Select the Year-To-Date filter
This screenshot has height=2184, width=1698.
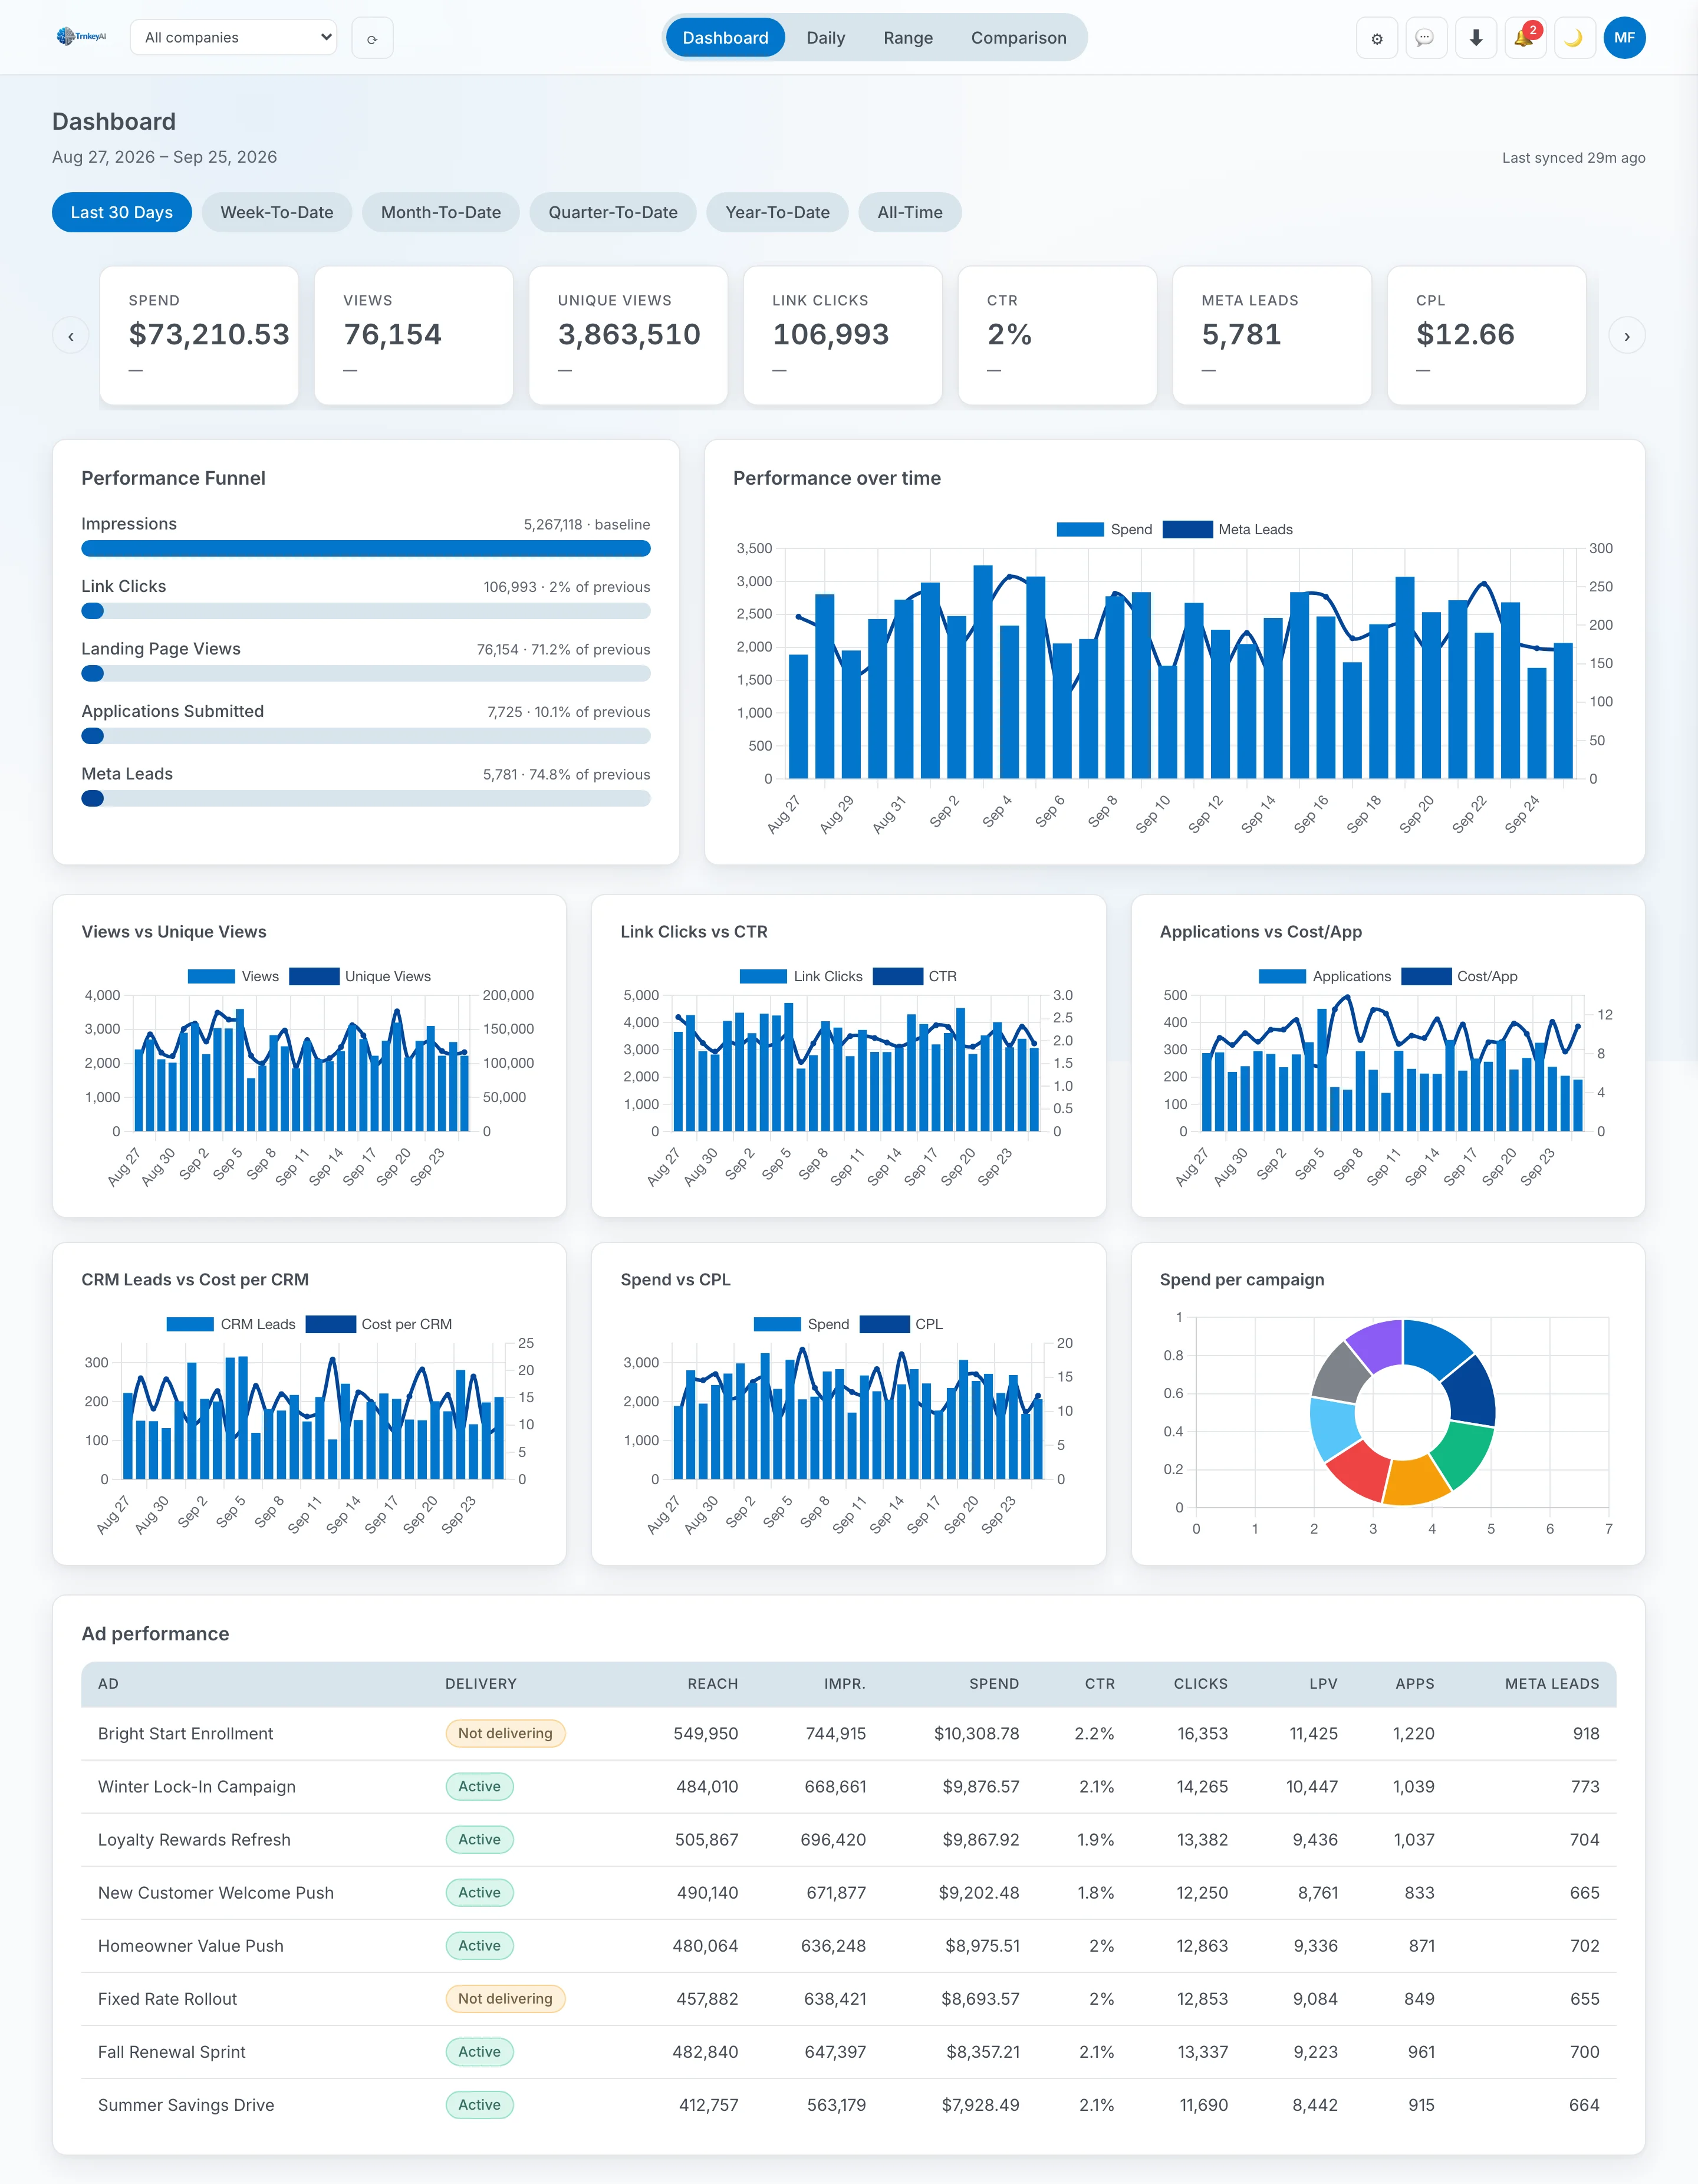click(x=777, y=212)
